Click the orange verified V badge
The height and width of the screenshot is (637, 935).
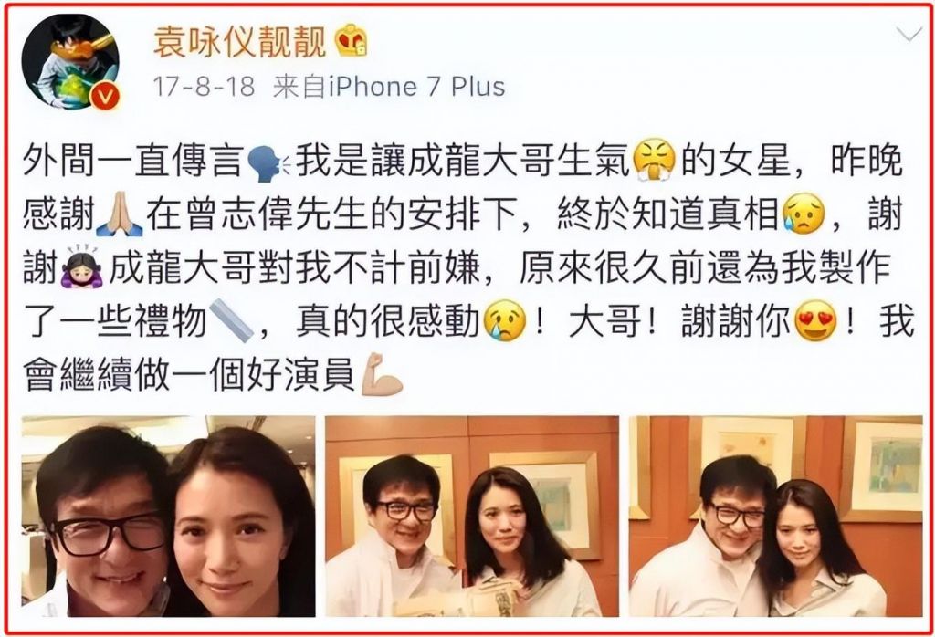coord(106,97)
